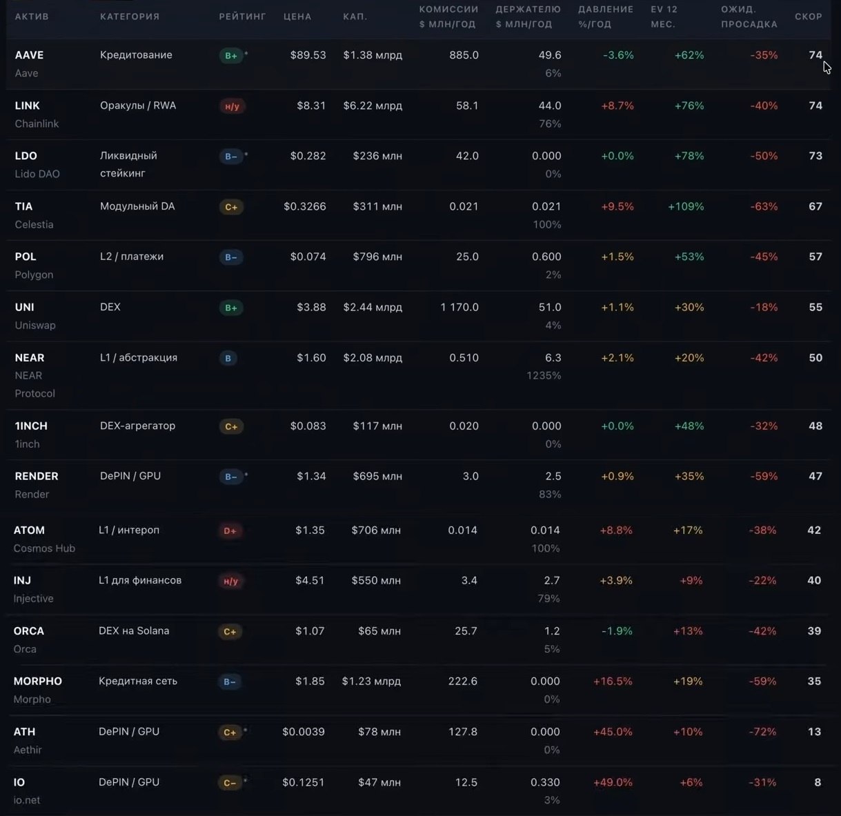
Task: Sort by EV 12 МЕС. column header
Action: coord(664,17)
